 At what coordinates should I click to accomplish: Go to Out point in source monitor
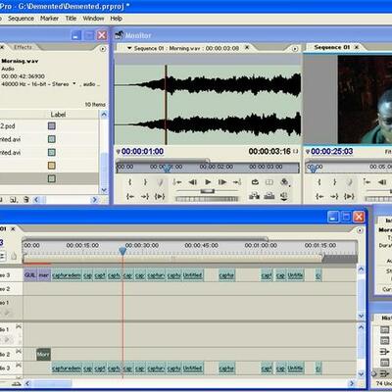(x=145, y=196)
